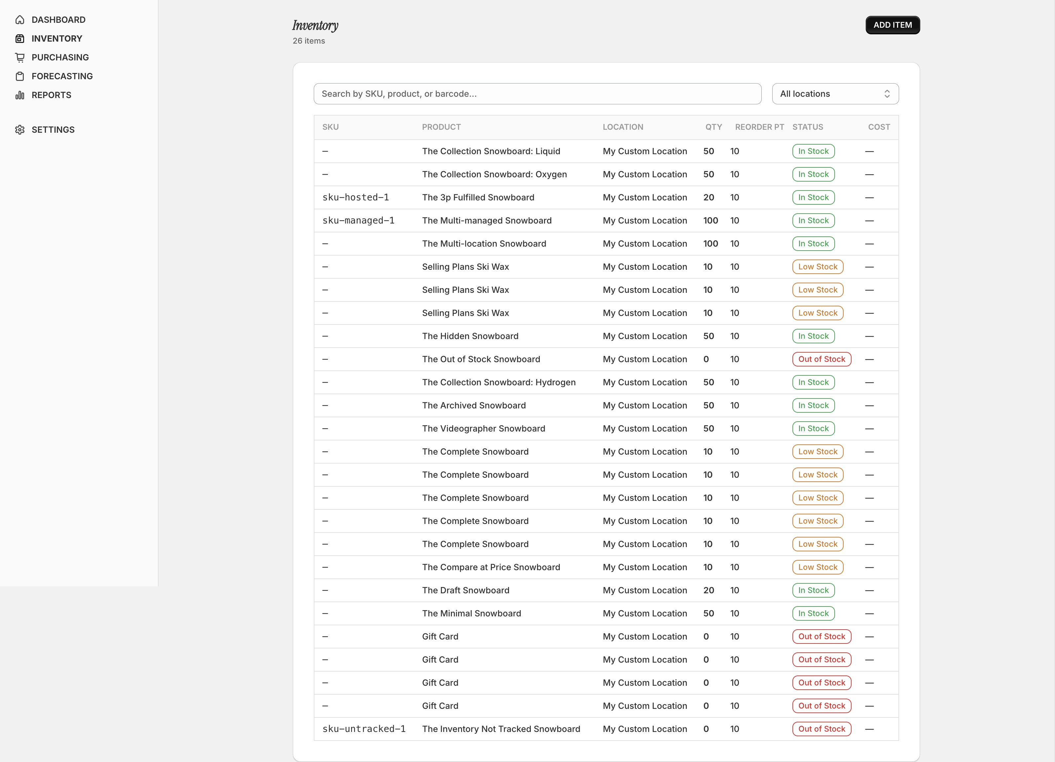
Task: Click the sku-managed-1 SKU cell
Action: (358, 220)
